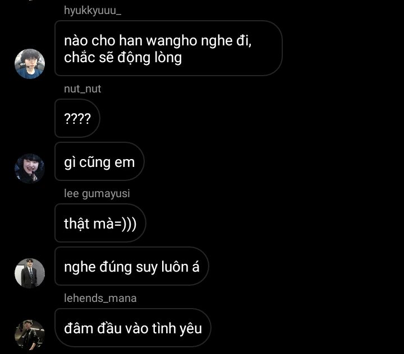Tap the 'đâm đầu vào tình yêu' message
Screen dimensions: 404x354
point(133,328)
